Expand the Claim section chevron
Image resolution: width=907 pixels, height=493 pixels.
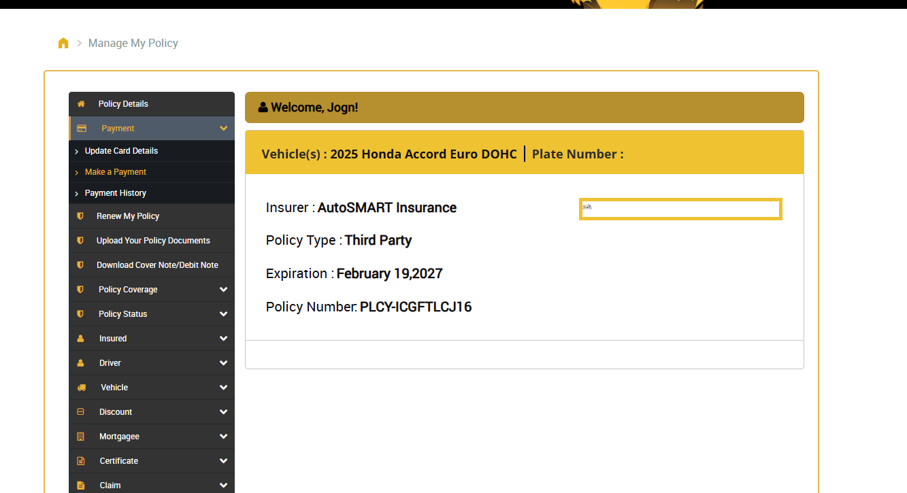(223, 486)
